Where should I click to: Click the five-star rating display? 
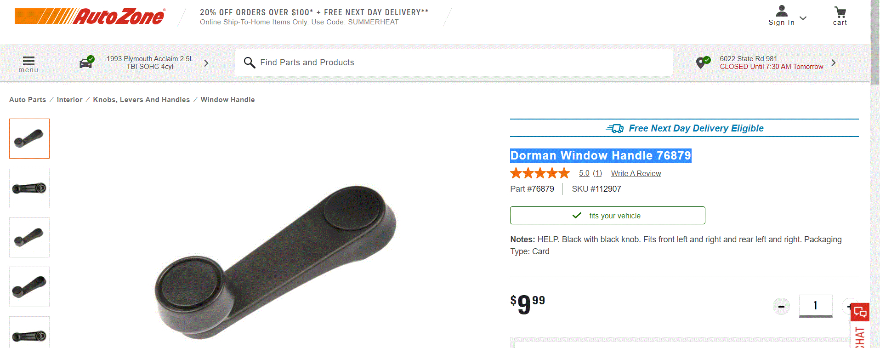(x=540, y=173)
